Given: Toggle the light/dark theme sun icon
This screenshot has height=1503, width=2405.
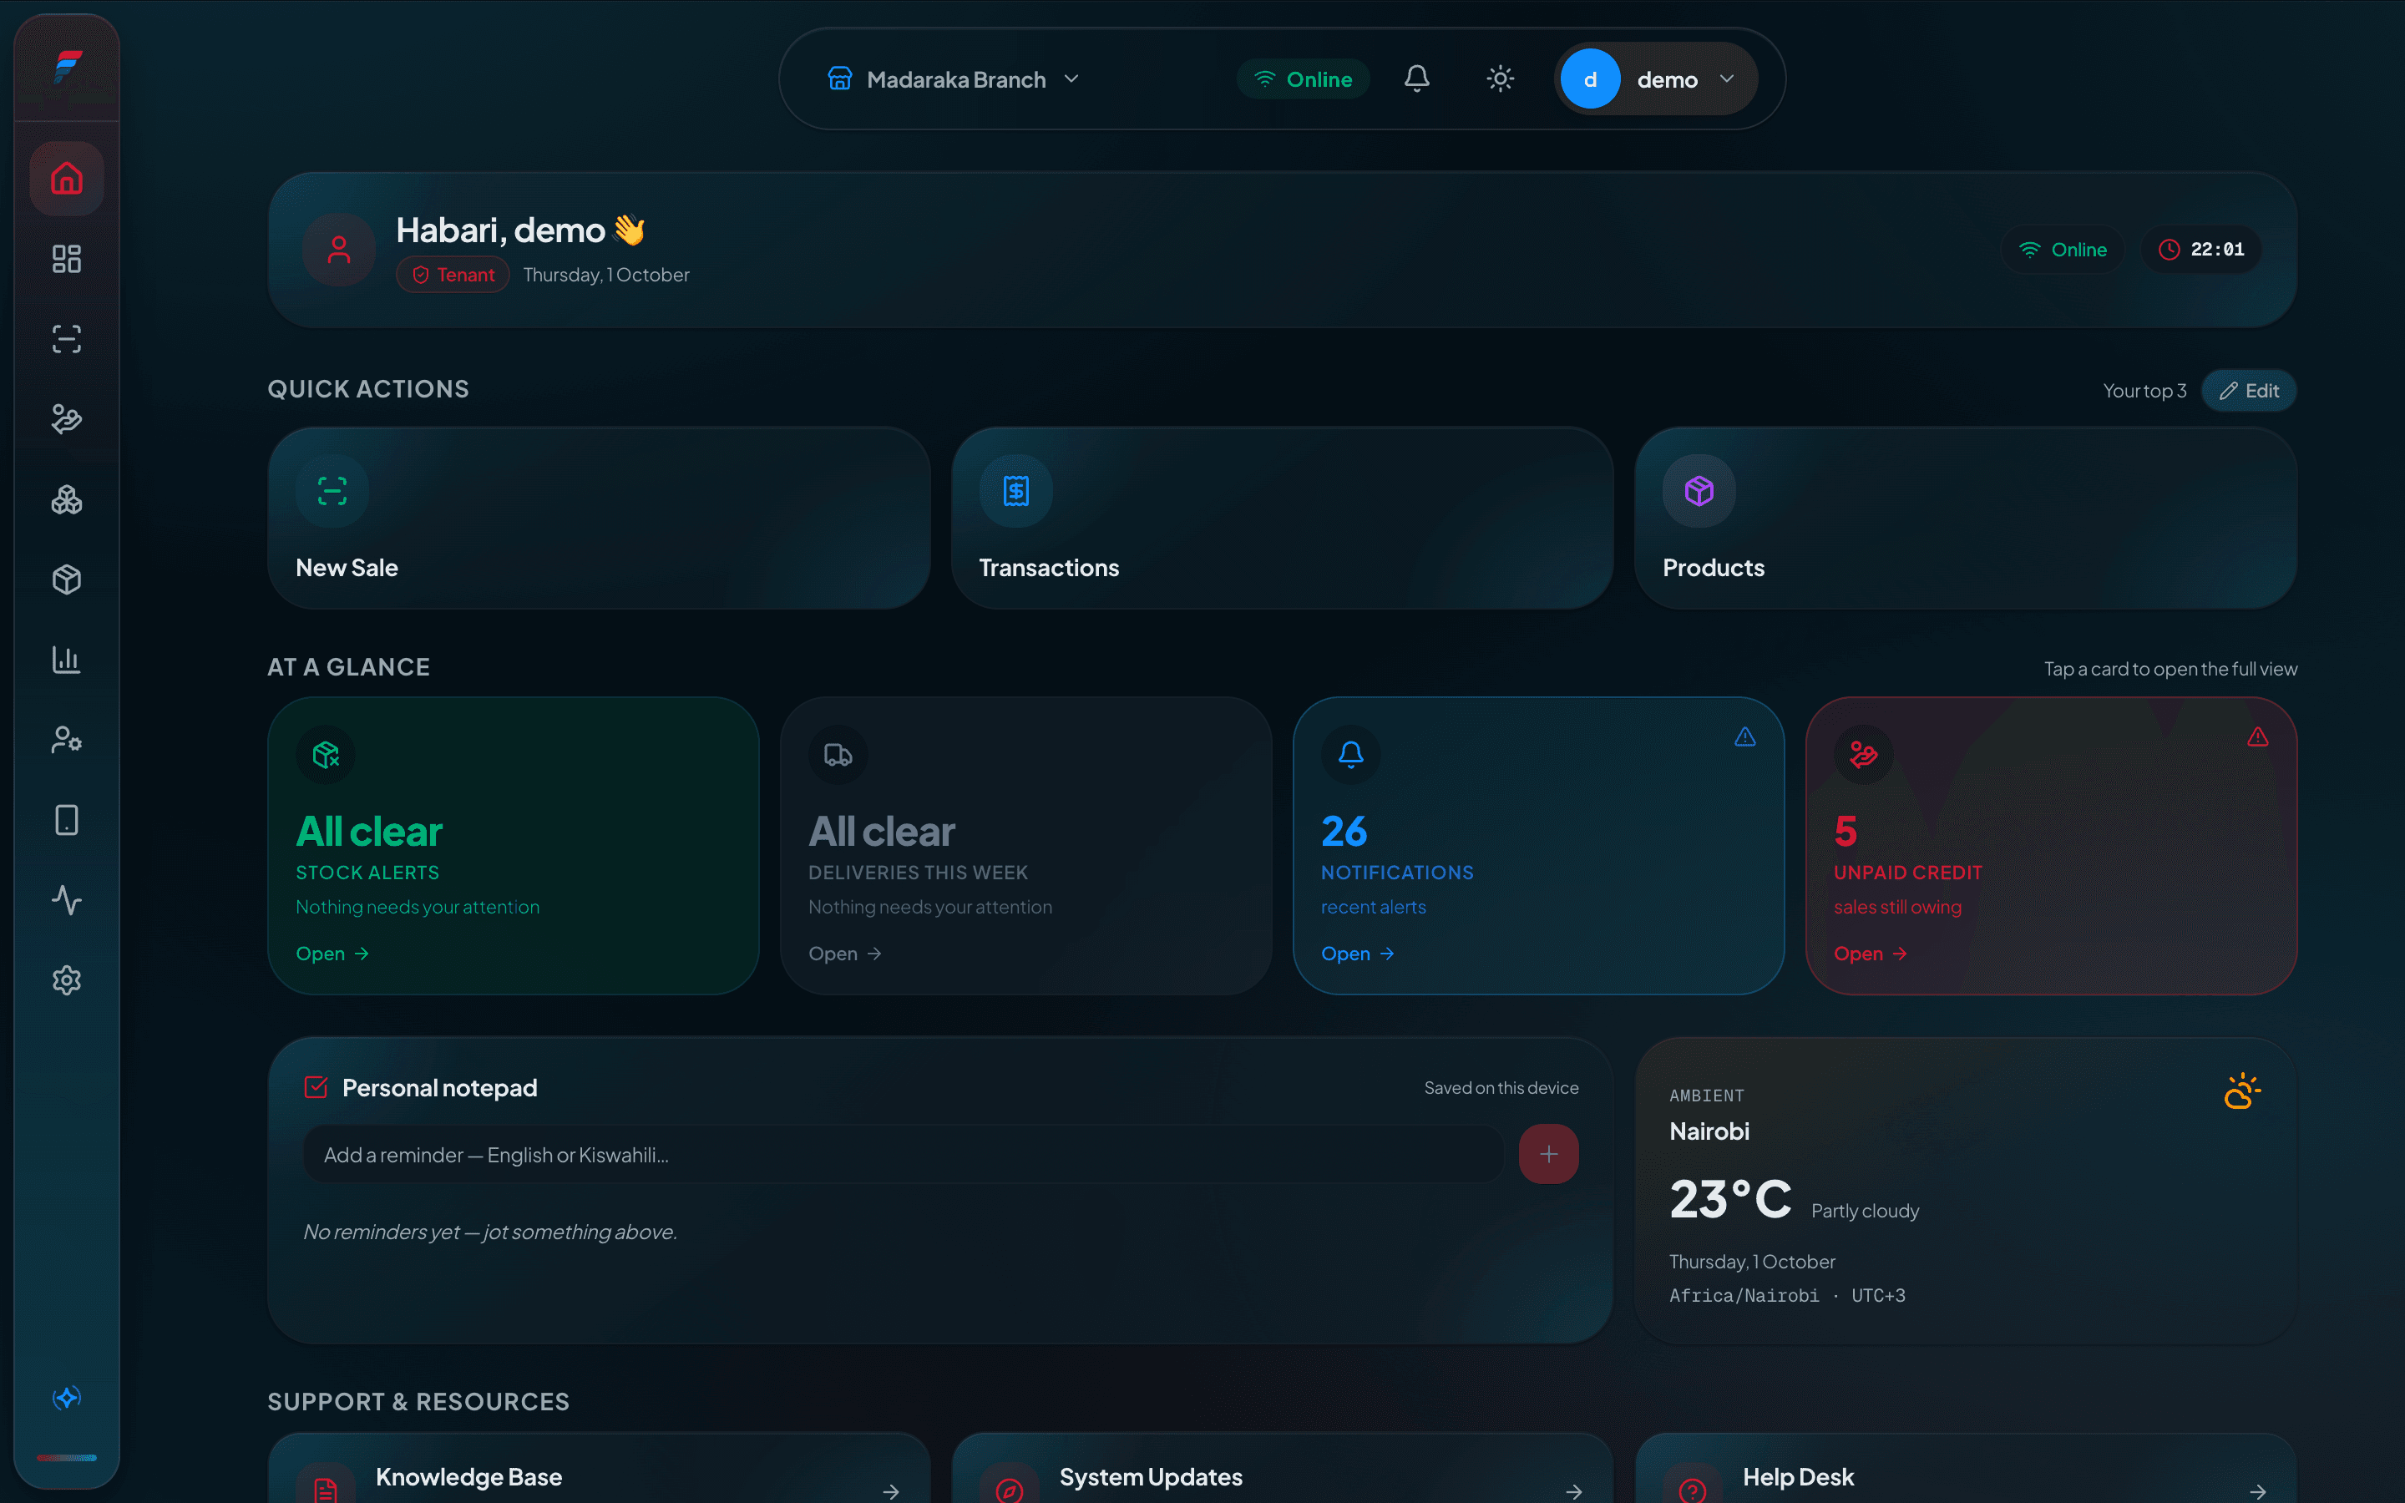Looking at the screenshot, I should [x=1501, y=78].
